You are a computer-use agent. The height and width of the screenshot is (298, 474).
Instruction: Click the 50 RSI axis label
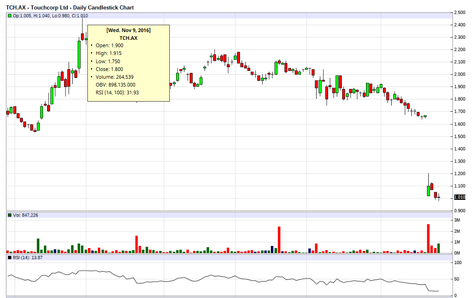coord(457,279)
